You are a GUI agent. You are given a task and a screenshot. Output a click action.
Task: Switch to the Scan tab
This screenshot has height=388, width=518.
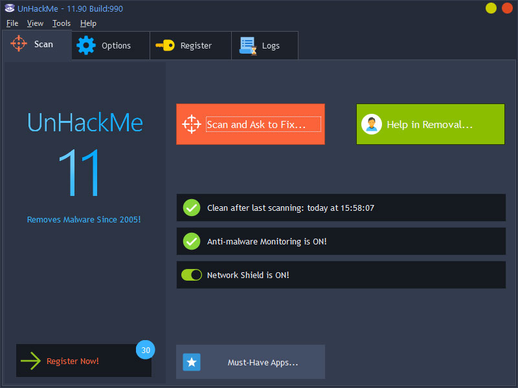(x=38, y=45)
